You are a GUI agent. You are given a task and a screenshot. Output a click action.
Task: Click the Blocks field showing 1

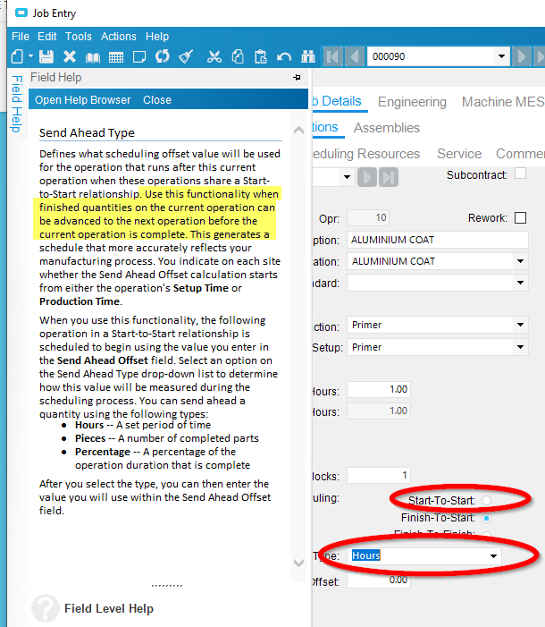[x=379, y=475]
